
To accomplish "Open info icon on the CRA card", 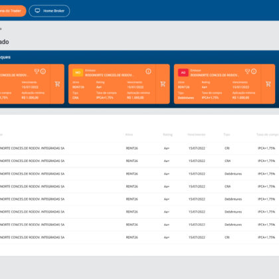I will click(148, 71).
